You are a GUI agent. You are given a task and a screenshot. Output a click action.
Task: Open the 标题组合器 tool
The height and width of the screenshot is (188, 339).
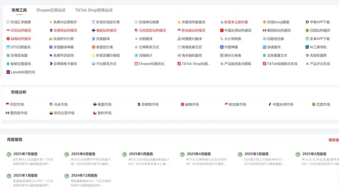pos(276,39)
